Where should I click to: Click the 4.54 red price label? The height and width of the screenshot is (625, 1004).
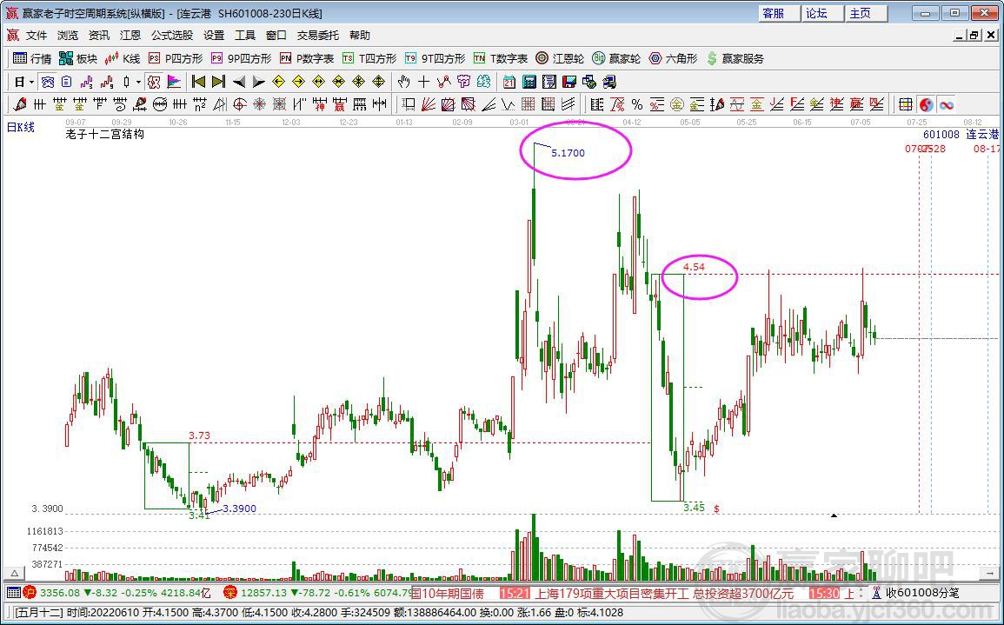click(x=694, y=266)
